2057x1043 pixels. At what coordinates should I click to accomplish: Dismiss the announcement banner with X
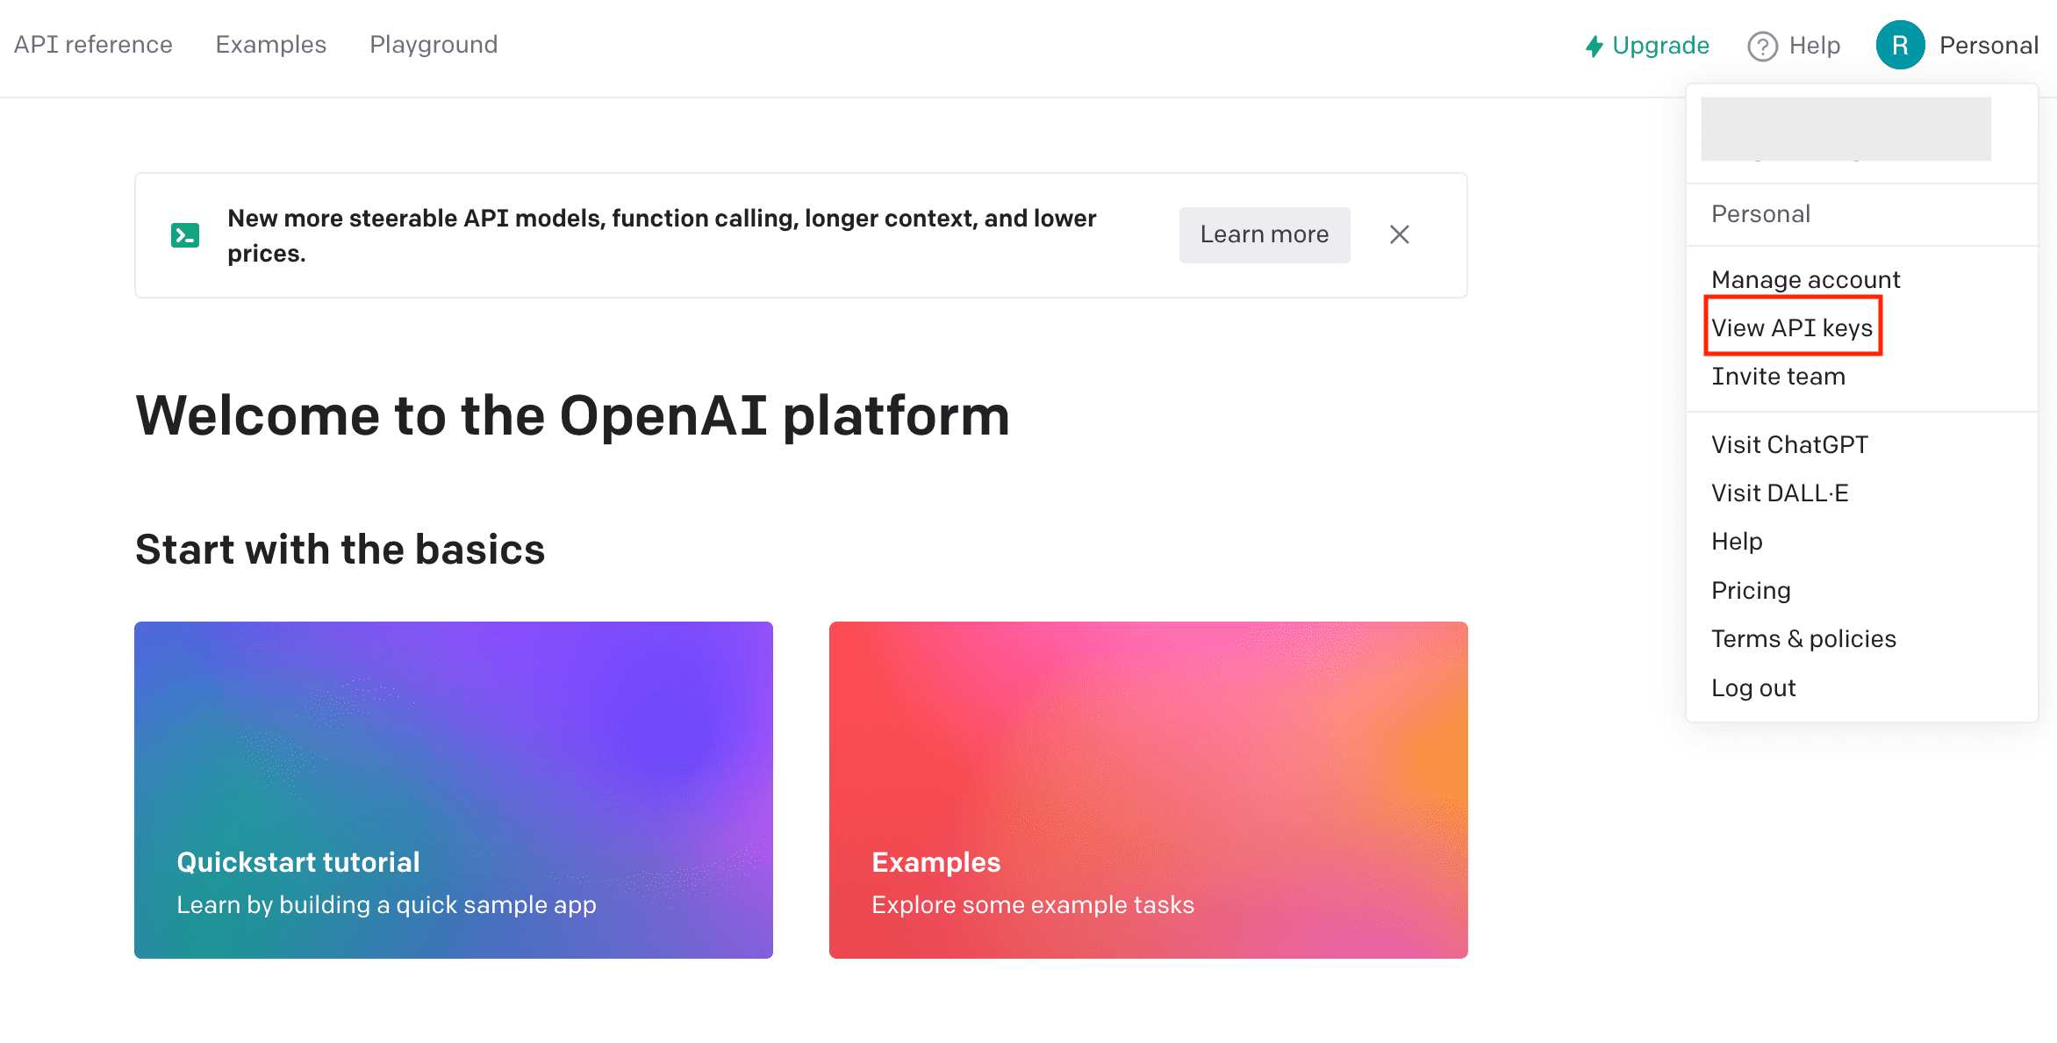coord(1400,234)
